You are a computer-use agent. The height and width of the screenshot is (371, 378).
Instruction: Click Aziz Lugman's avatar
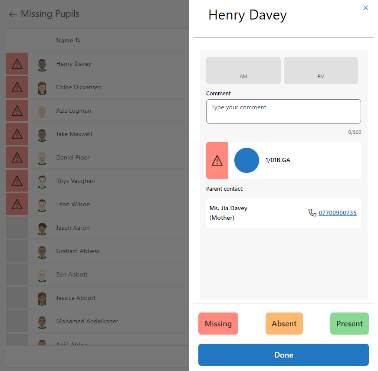[42, 111]
